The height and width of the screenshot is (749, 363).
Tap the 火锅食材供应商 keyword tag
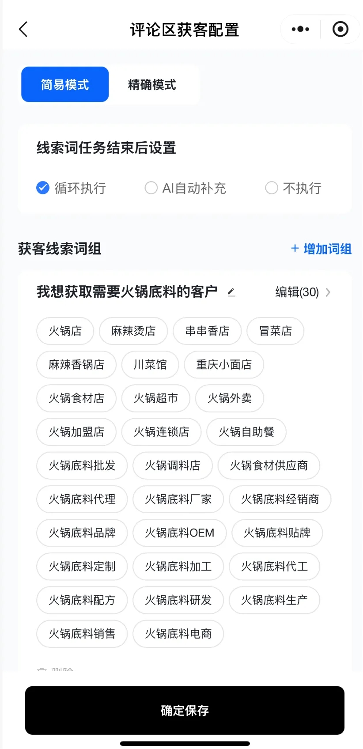click(x=269, y=465)
